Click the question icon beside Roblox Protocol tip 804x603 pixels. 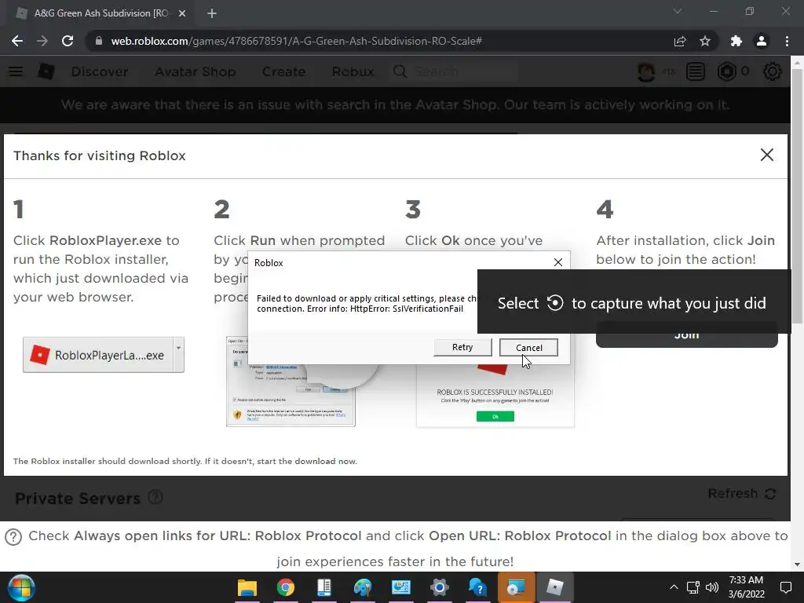tap(13, 537)
